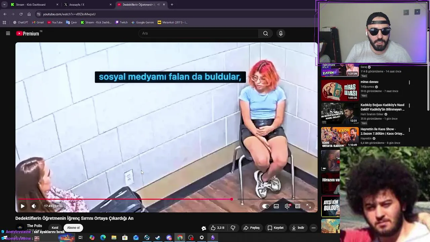The height and width of the screenshot is (242, 430).
Task: Open Settings gear from the taskbar
Action: [x=202, y=238]
